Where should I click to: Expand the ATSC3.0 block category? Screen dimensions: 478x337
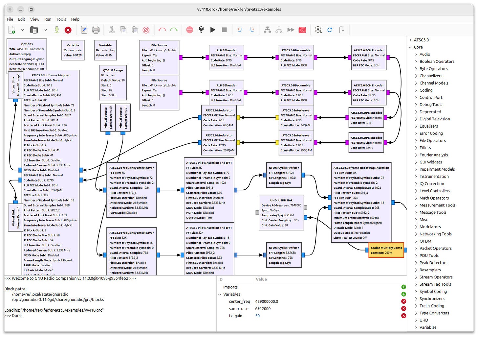pos(410,40)
